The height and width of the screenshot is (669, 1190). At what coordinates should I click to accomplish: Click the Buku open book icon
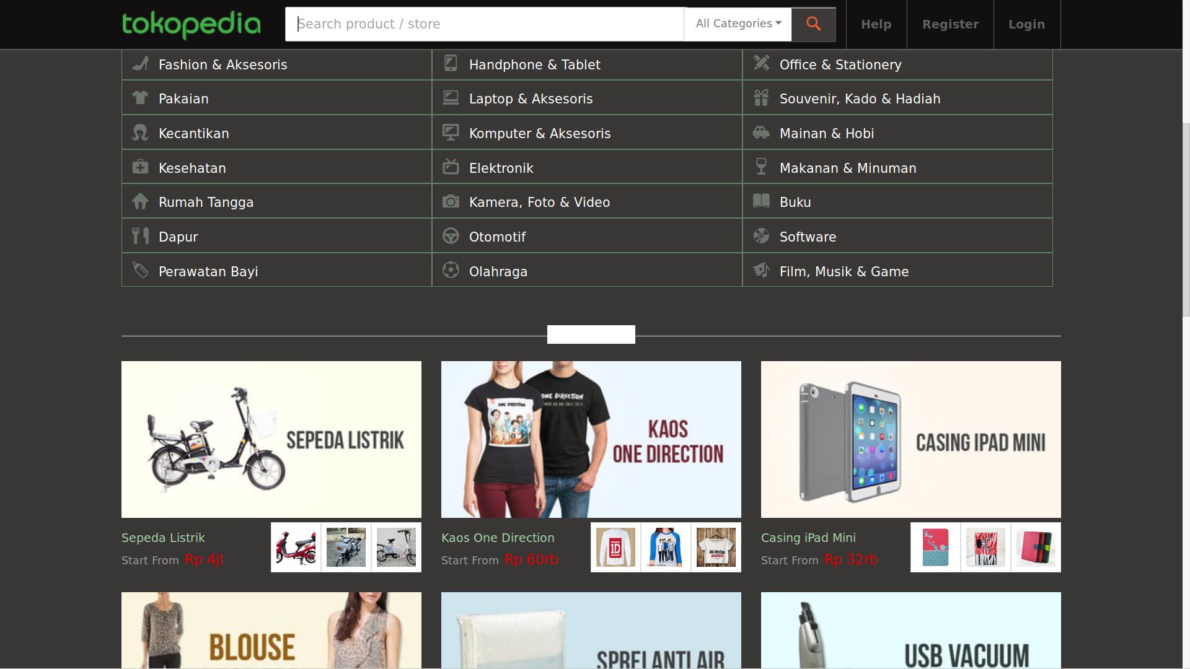[x=762, y=201]
